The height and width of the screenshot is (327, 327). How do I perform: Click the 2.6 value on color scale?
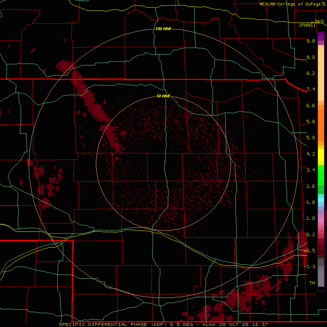tap(311, 186)
